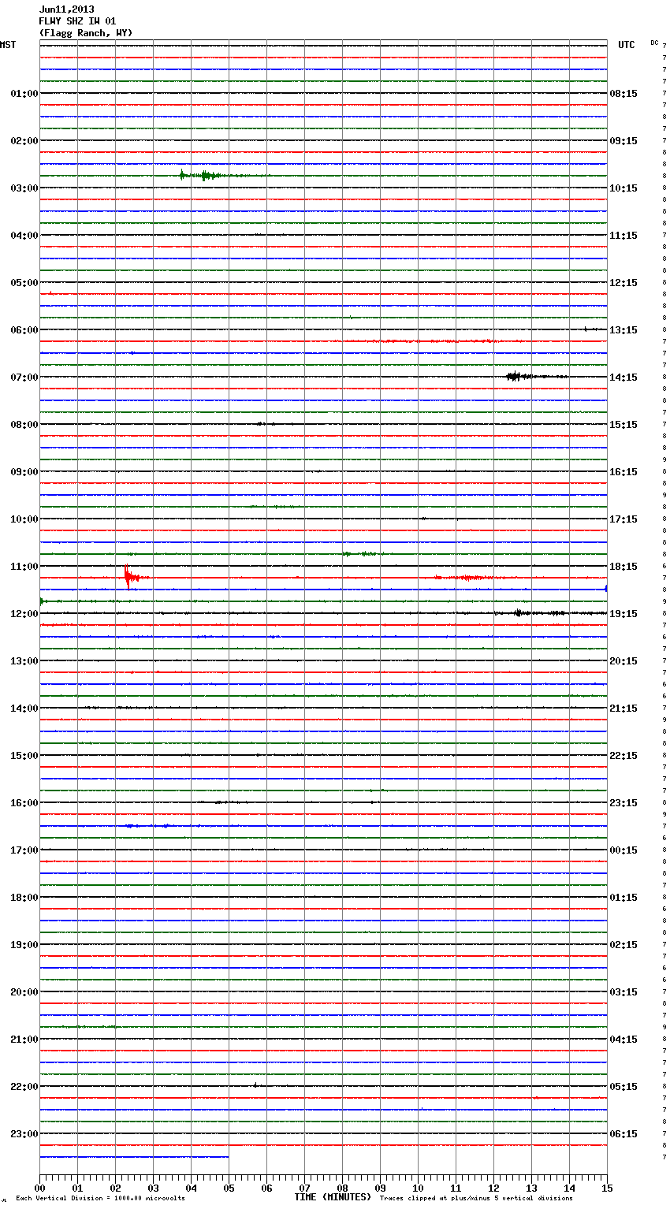Screen dimensions: 670x1209
Task: Click the "MST" time zone label
Action: coord(8,45)
